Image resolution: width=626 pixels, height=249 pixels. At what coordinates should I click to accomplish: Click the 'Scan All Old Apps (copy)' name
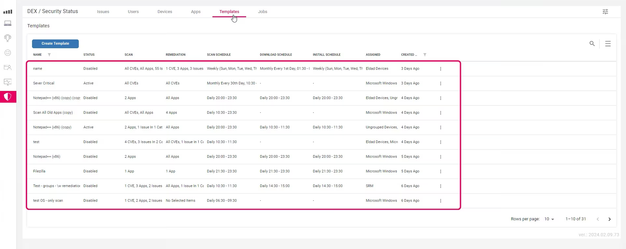(53, 113)
